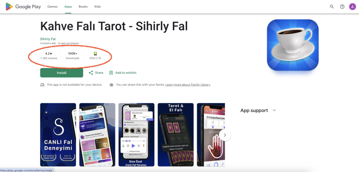Click the green Install button

[x=61, y=72]
